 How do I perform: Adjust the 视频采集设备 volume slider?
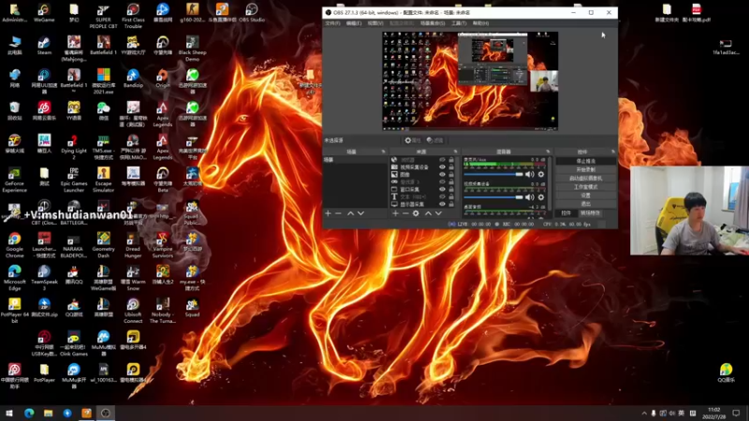(x=493, y=197)
